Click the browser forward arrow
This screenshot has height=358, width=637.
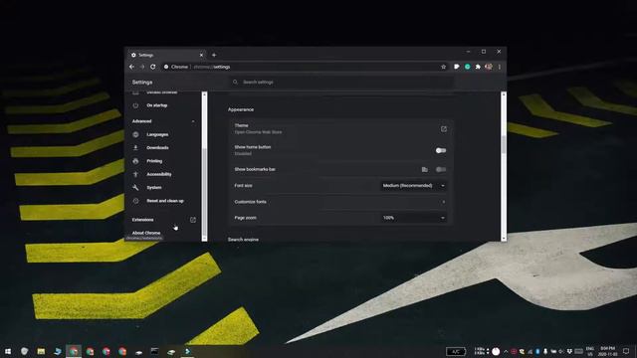[142, 67]
